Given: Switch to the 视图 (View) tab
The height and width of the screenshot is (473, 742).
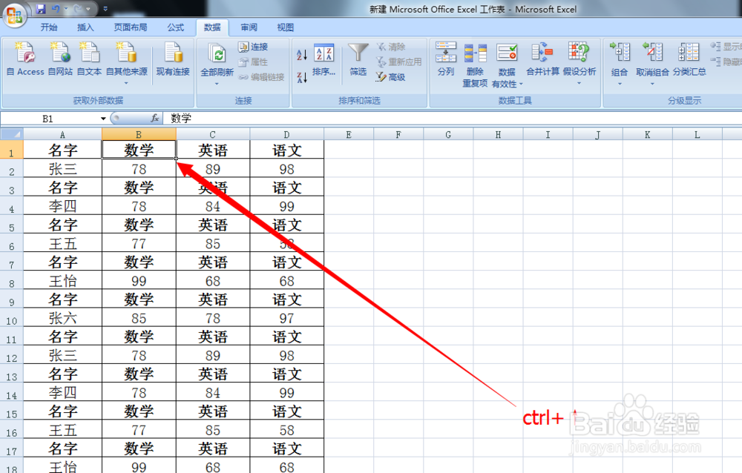Looking at the screenshot, I should pos(285,27).
